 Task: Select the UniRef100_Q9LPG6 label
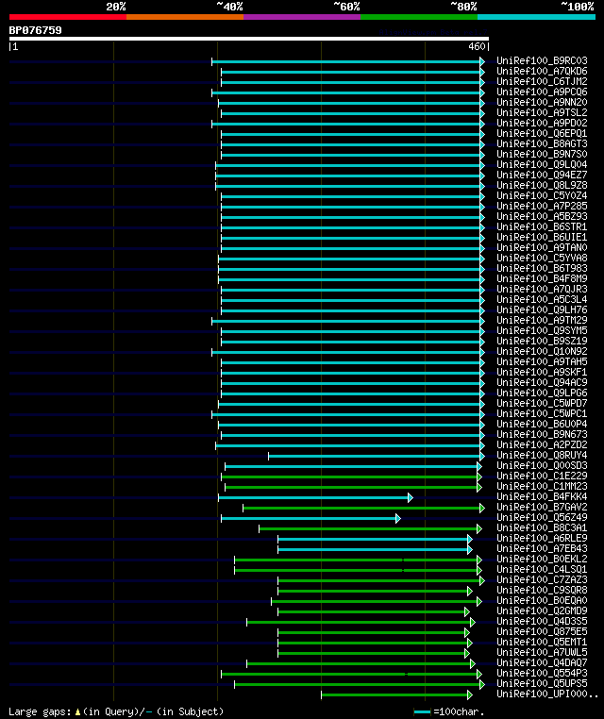point(542,393)
